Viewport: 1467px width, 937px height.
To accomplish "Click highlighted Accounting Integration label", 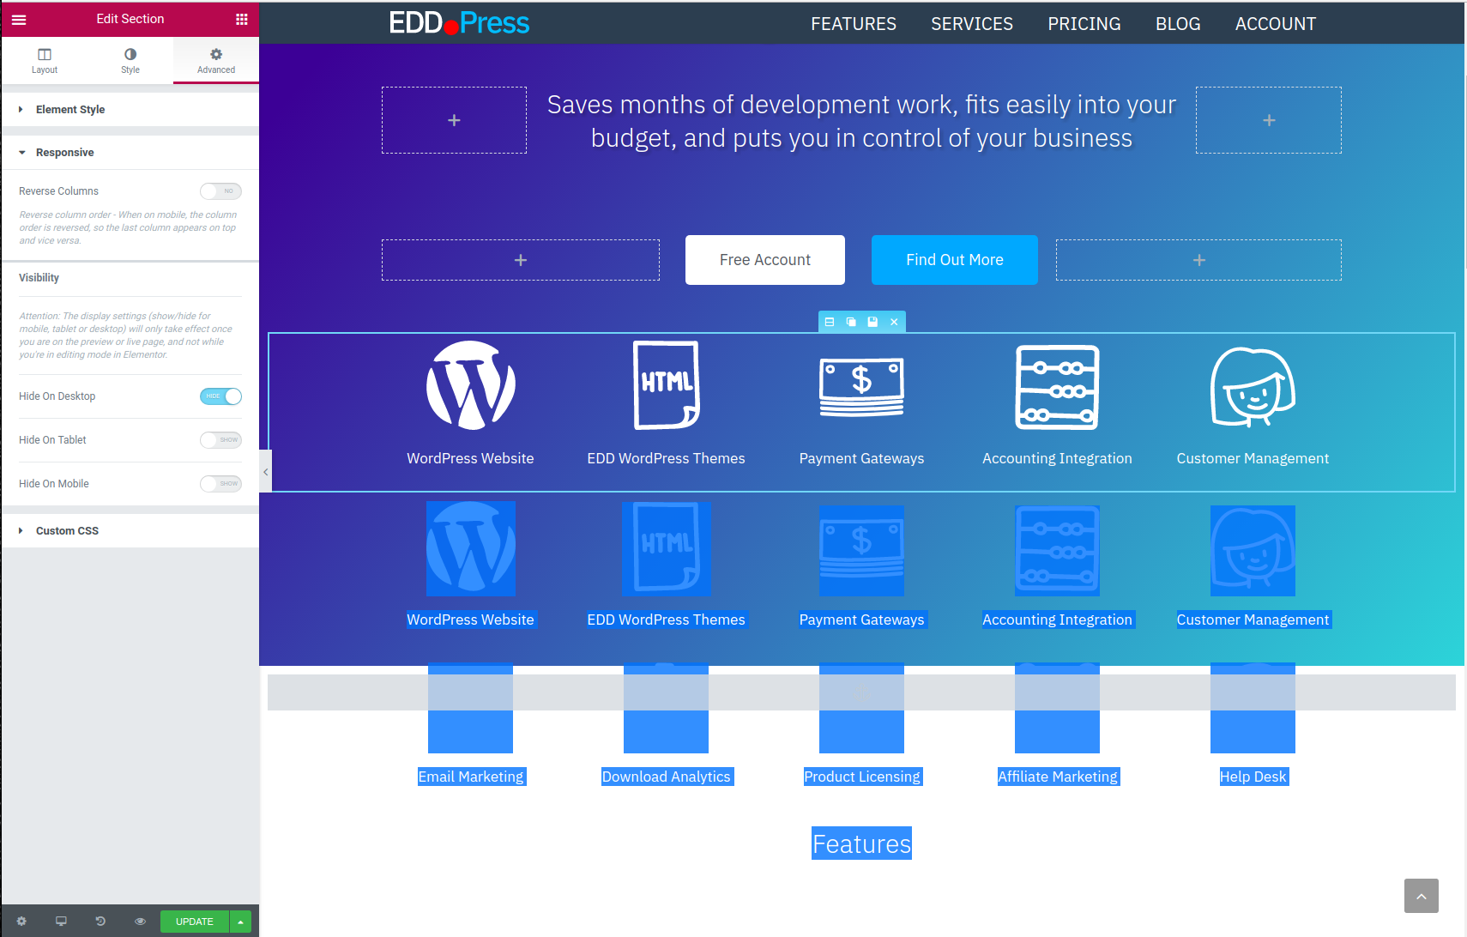I will tap(1058, 620).
